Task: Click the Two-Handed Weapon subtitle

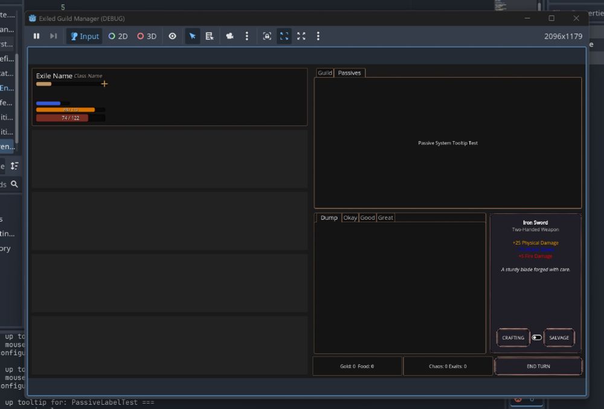Action: pyautogui.click(x=535, y=230)
